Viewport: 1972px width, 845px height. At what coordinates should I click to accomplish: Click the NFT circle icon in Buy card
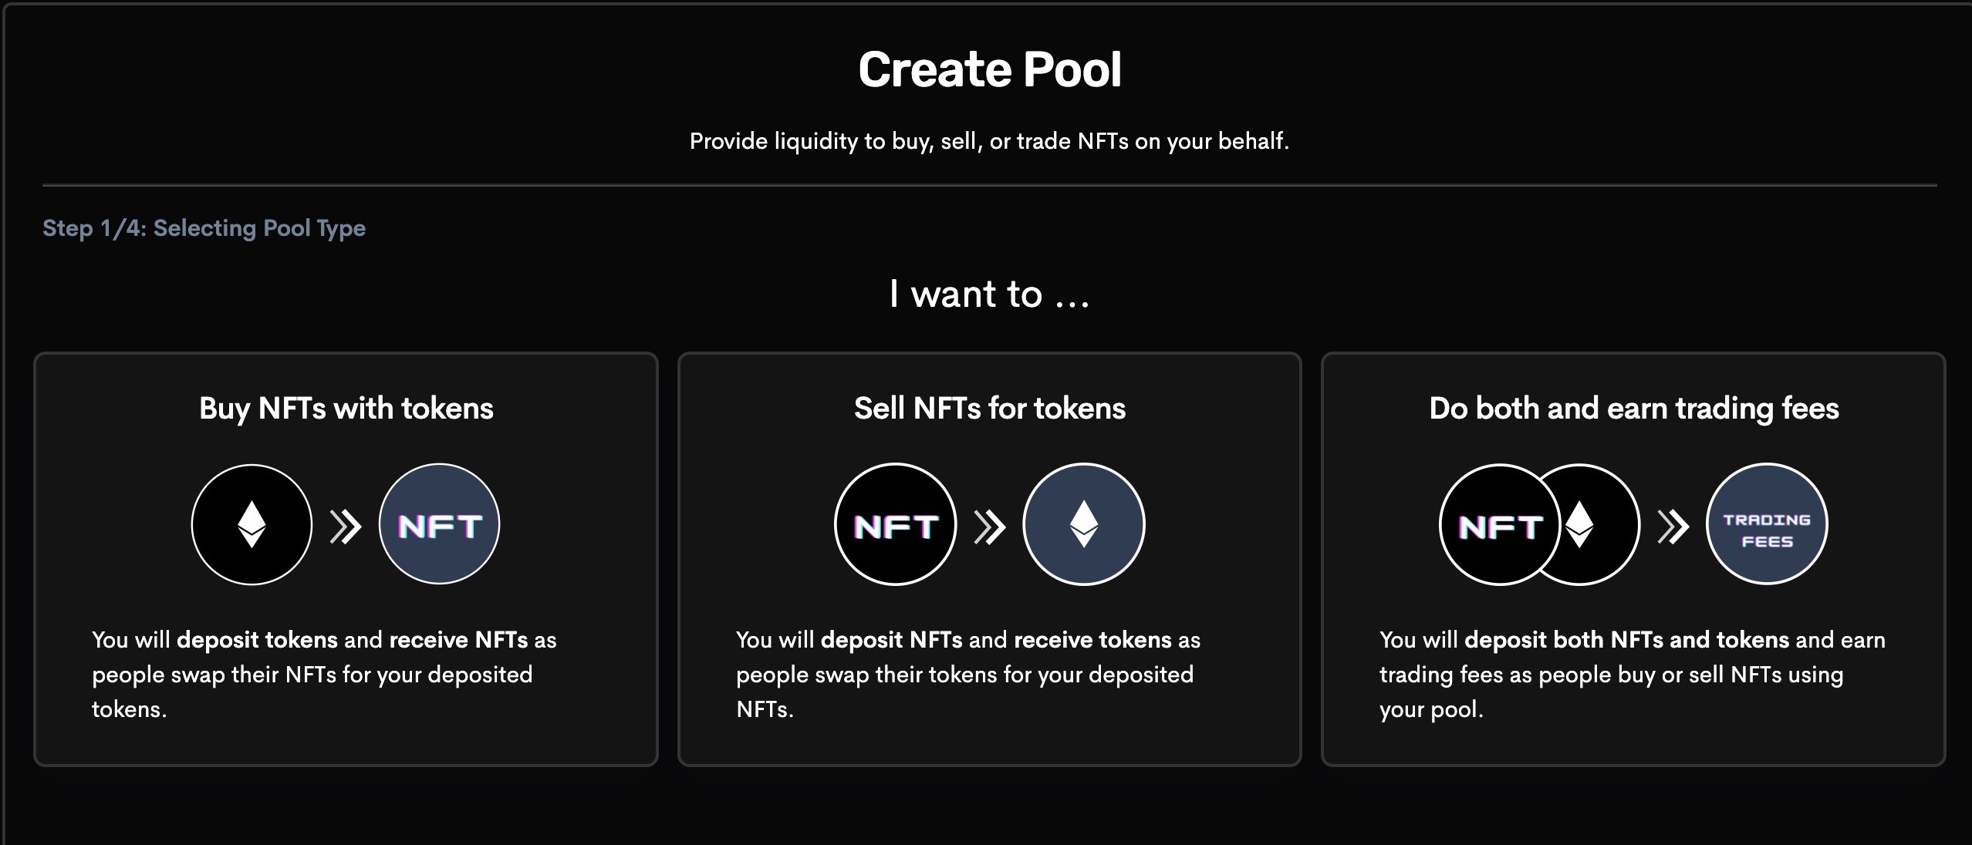440,525
